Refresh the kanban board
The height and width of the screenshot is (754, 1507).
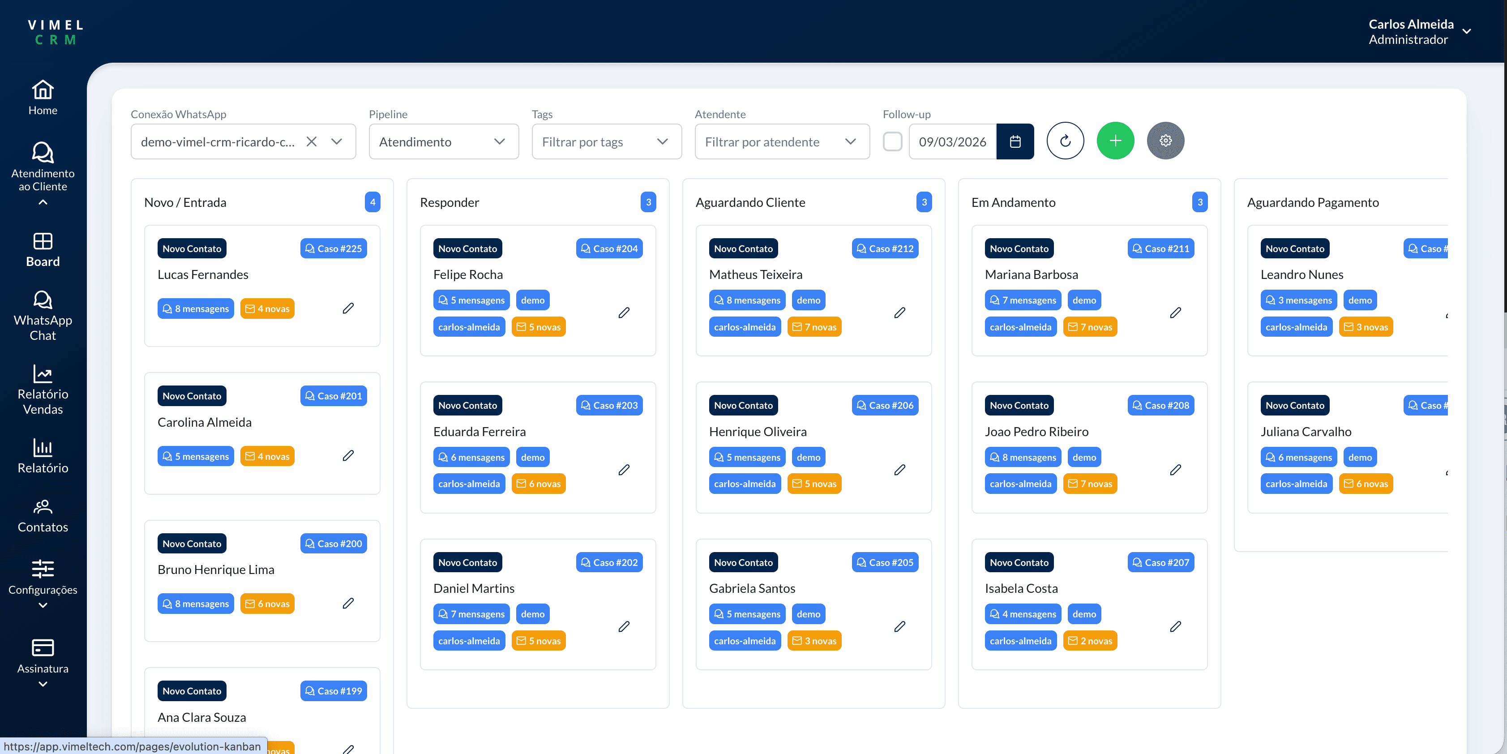[x=1065, y=141]
